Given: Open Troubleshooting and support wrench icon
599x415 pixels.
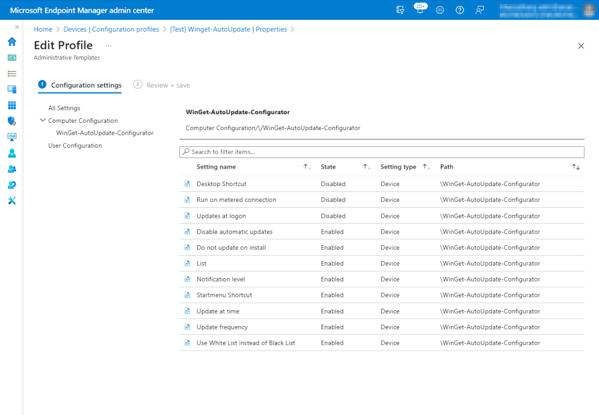Looking at the screenshot, I should pyautogui.click(x=11, y=200).
